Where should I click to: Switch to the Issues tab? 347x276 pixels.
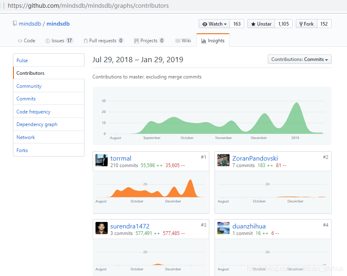(x=59, y=41)
